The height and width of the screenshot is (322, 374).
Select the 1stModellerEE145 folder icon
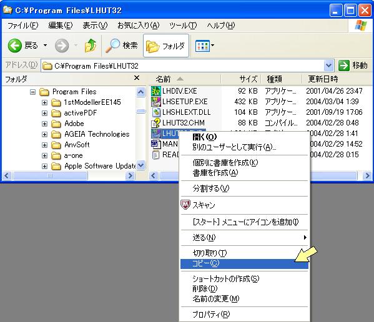click(56, 102)
